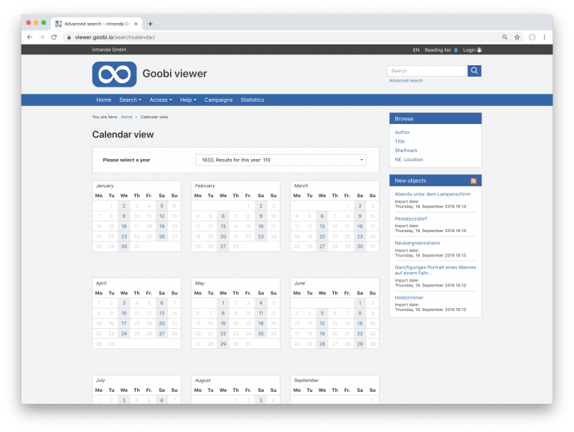Open the Statistics menu item
574x432 pixels.
click(x=252, y=100)
